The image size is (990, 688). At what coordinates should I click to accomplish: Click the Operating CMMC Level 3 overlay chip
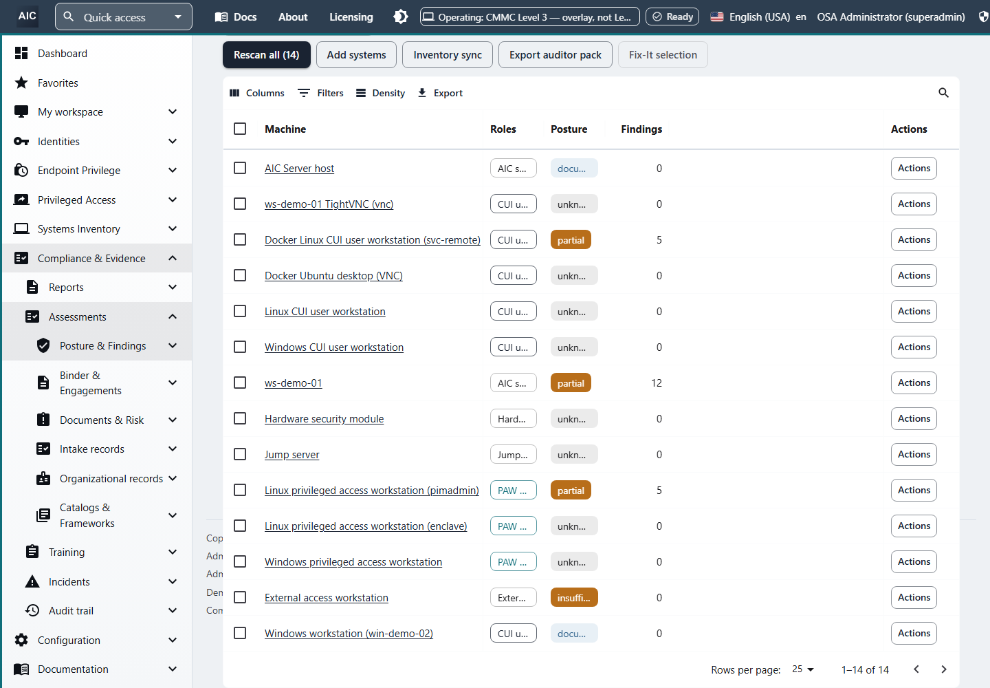pos(530,17)
